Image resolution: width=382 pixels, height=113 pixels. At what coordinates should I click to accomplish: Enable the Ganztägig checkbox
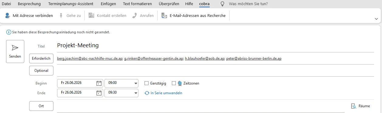click(x=147, y=83)
